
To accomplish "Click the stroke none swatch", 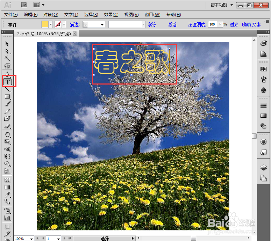I will point(58,24).
